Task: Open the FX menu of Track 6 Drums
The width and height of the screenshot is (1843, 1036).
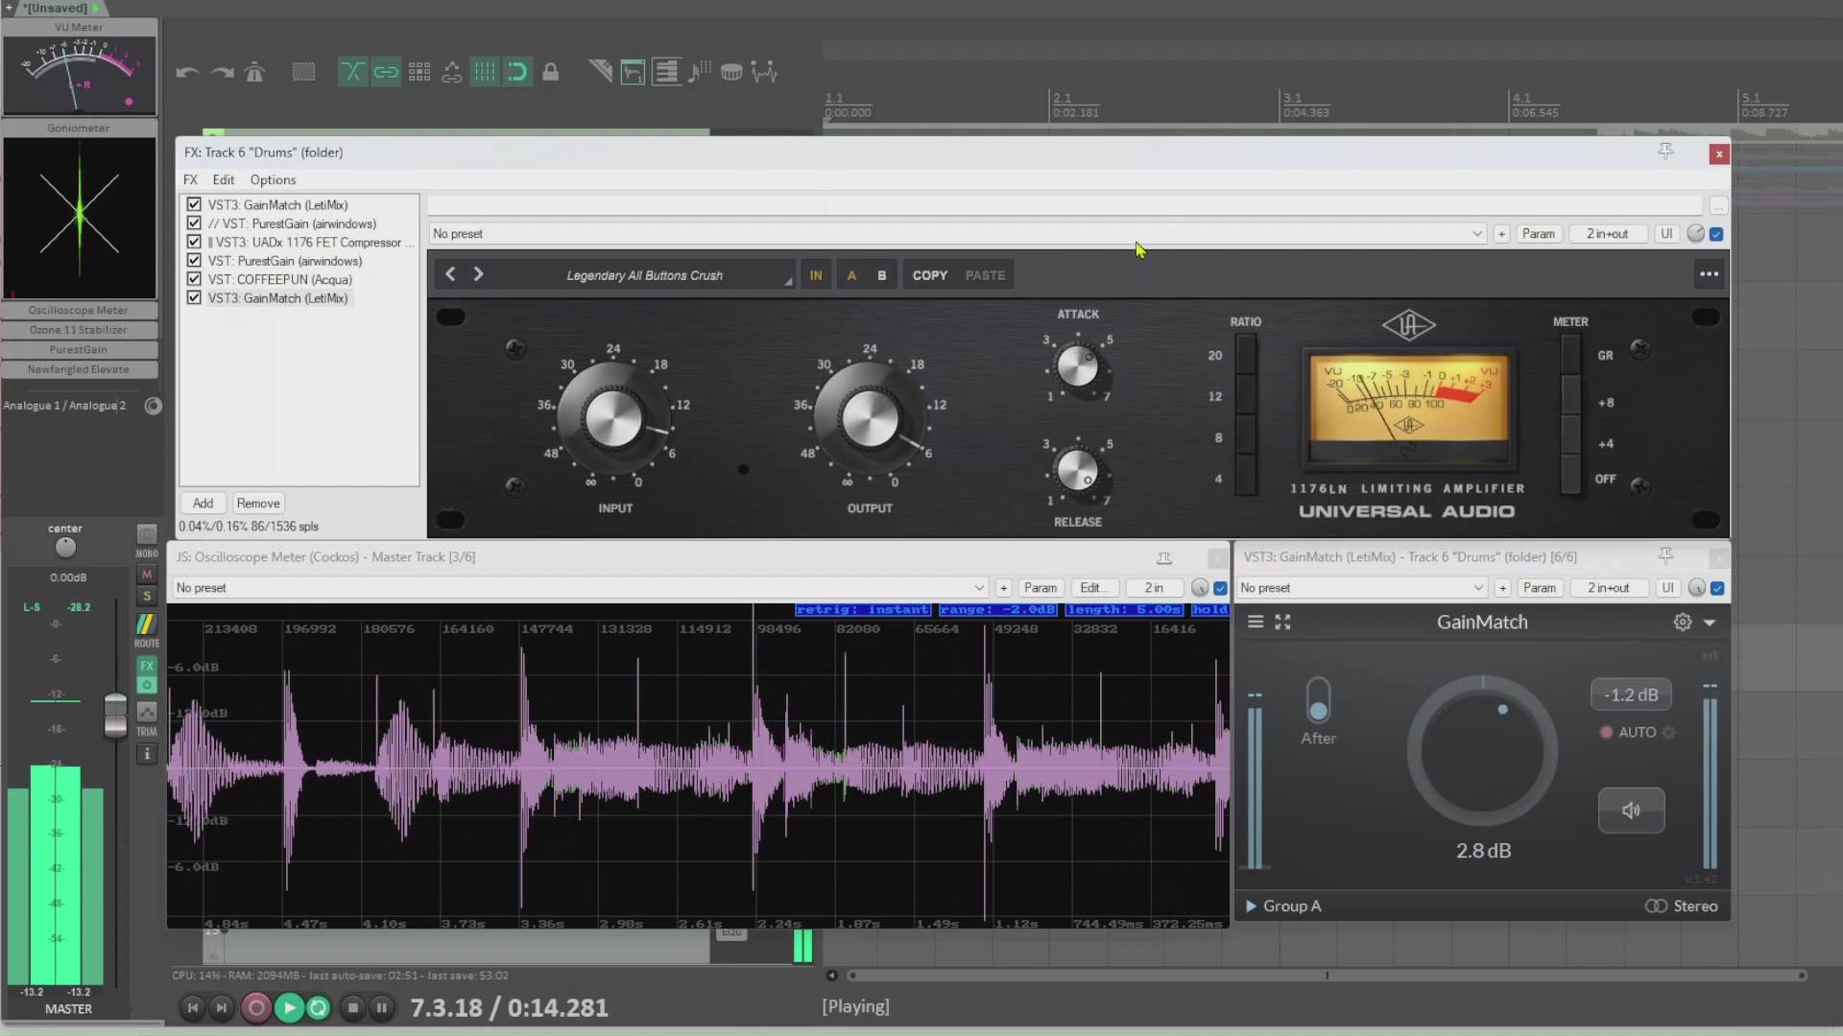Action: 190,179
